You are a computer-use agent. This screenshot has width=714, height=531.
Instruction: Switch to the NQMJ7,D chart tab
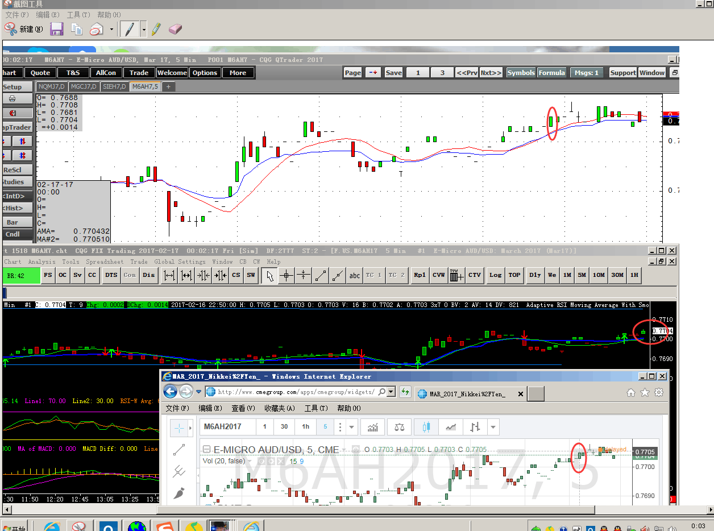51,86
